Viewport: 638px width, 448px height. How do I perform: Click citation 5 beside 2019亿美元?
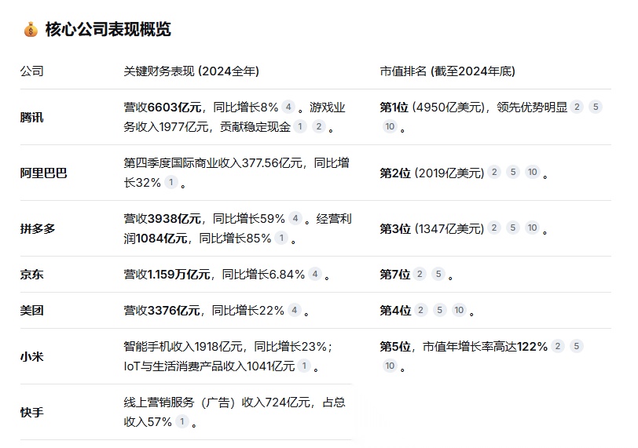[513, 172]
